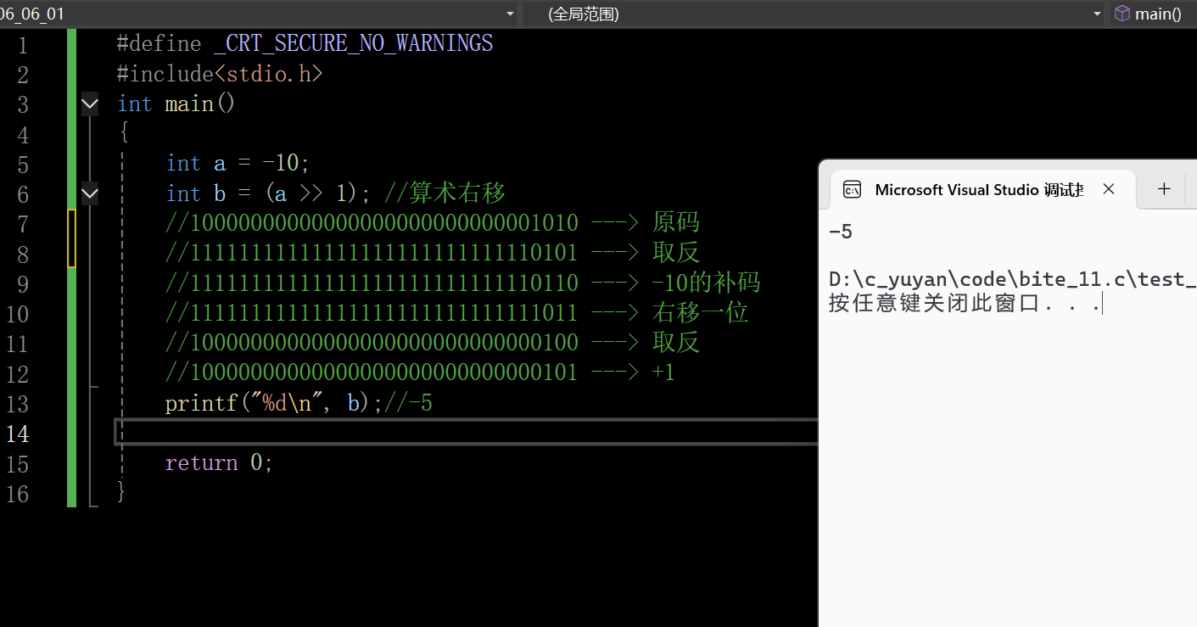Click the 原码 comment on line 7
Screen dimensions: 1197x627
(x=676, y=223)
